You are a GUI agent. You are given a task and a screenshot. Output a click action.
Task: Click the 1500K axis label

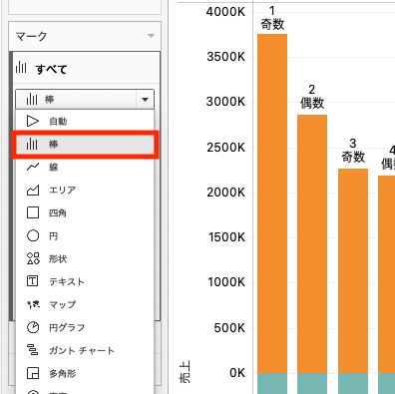coord(226,237)
